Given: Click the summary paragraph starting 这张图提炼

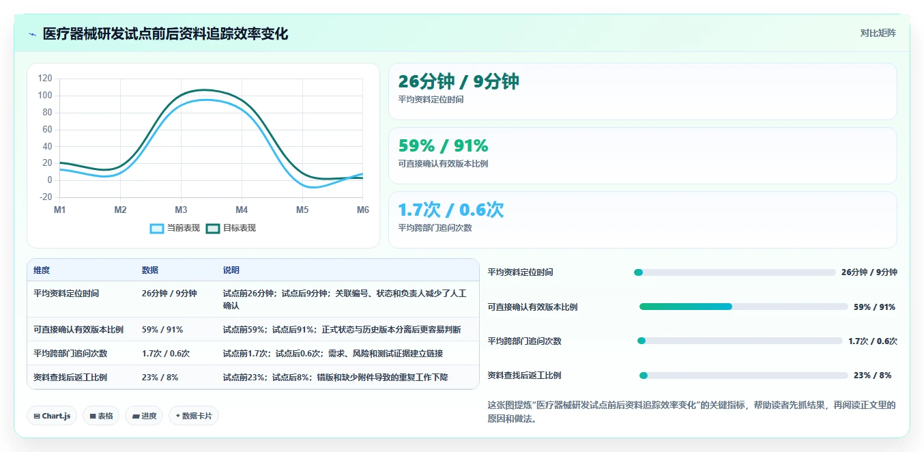Looking at the screenshot, I should tap(691, 412).
